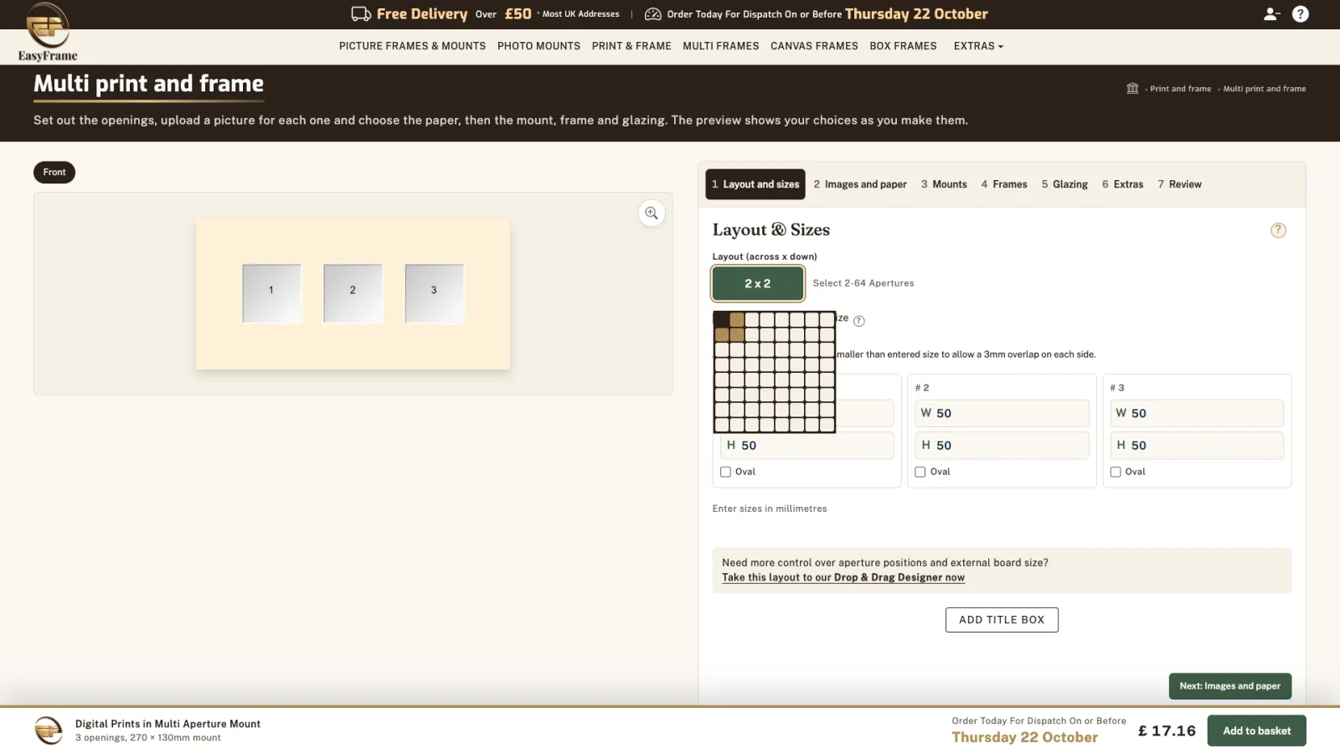Go to Print & Frame menu

631,46
